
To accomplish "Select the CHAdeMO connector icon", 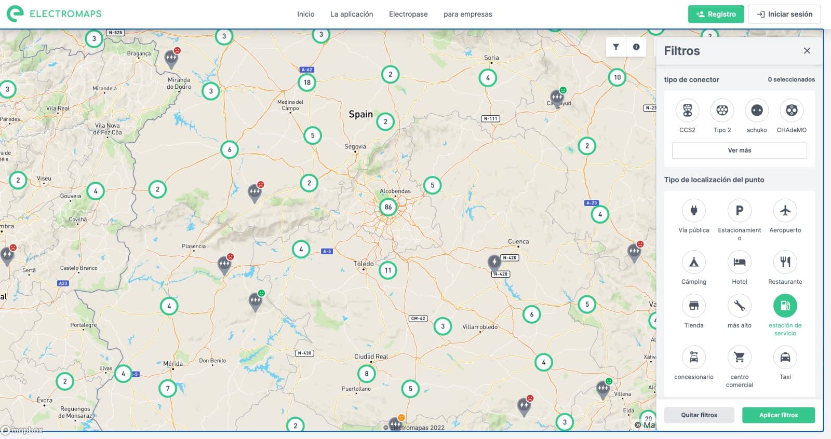I will coord(791,111).
